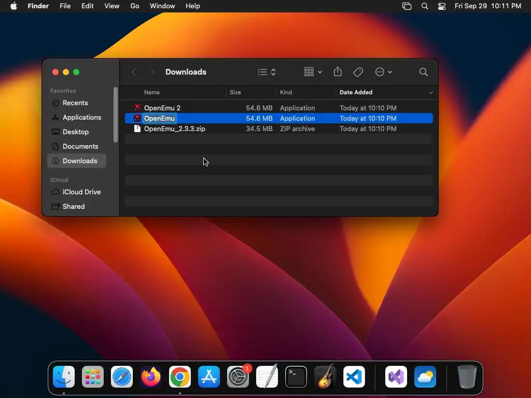This screenshot has height=398, width=531.
Task: Open the Go menu
Action: [135, 6]
